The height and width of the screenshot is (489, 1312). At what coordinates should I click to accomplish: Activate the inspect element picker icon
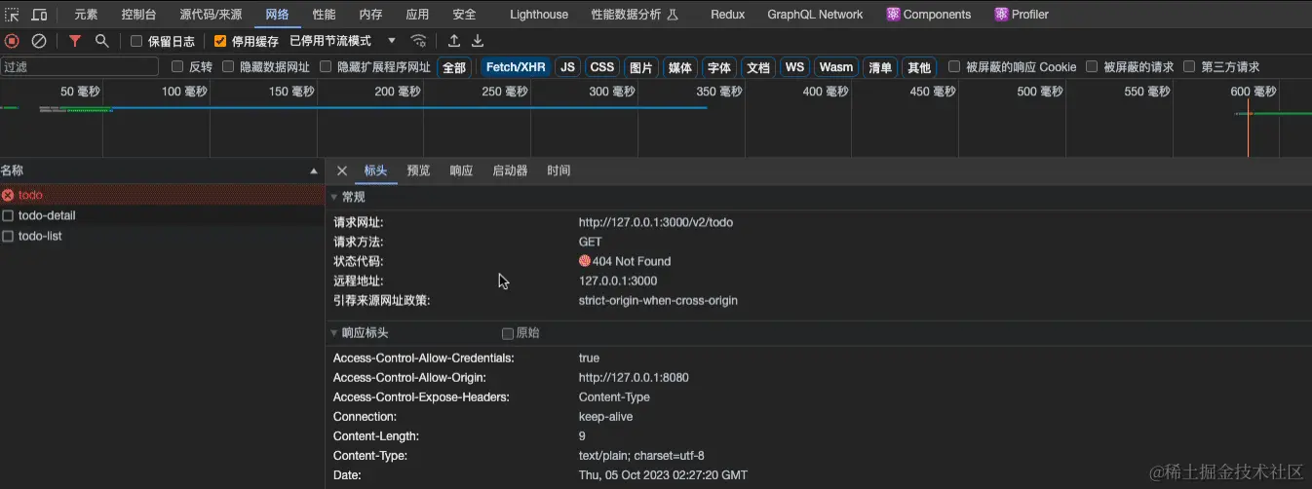12,15
